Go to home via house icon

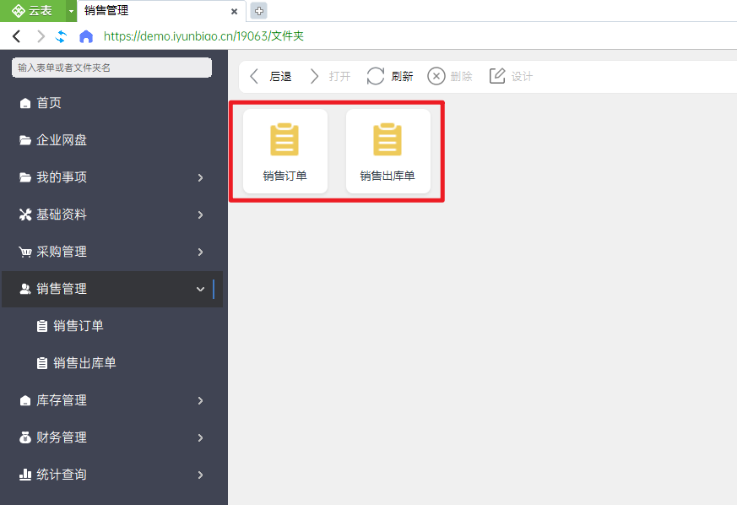click(x=86, y=36)
